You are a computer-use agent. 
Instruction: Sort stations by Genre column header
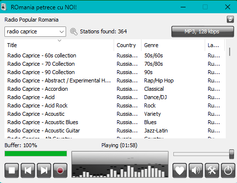tap(173, 45)
